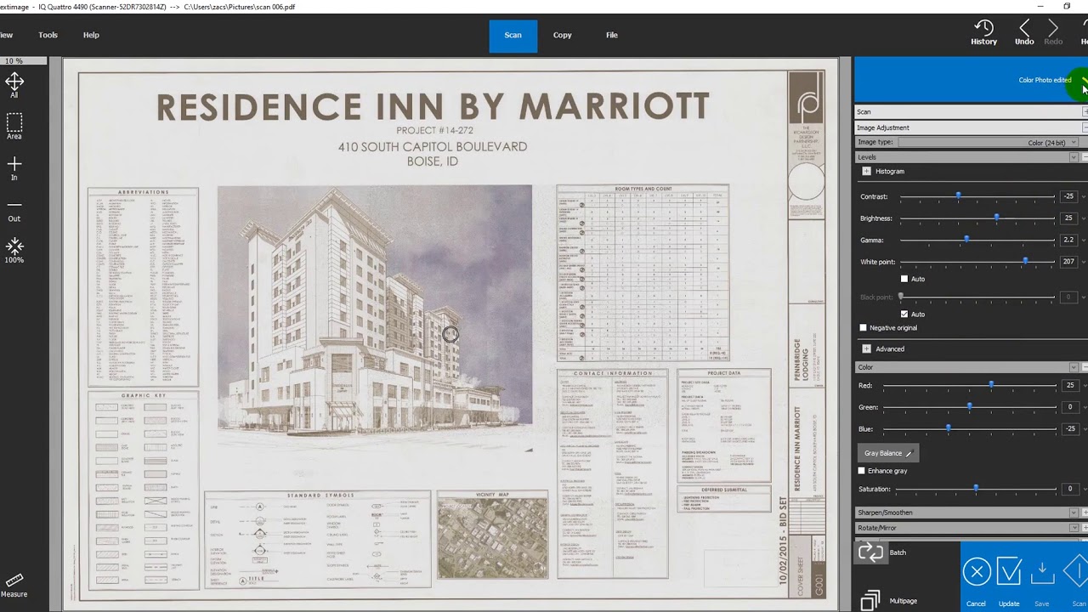This screenshot has height=612, width=1088.
Task: Open the Sharpen/Smoothen dropdown arrow
Action: click(x=1074, y=513)
